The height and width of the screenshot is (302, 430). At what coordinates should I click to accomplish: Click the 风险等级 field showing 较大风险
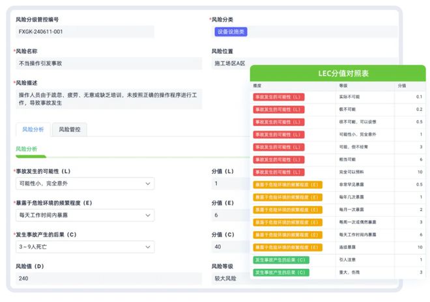point(231,279)
